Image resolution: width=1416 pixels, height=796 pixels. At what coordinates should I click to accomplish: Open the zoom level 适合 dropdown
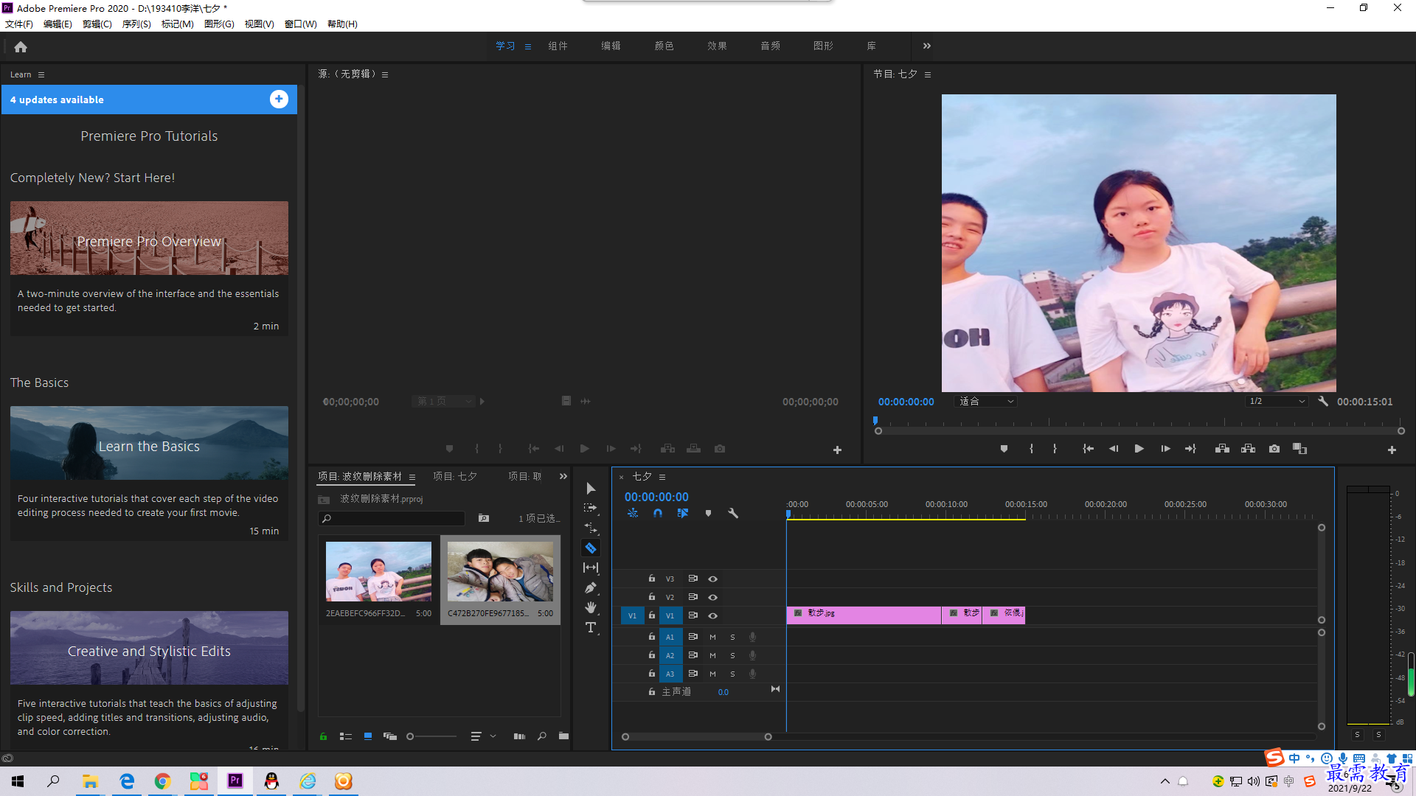[986, 402]
